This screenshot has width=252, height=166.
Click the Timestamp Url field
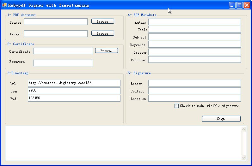point(74,83)
